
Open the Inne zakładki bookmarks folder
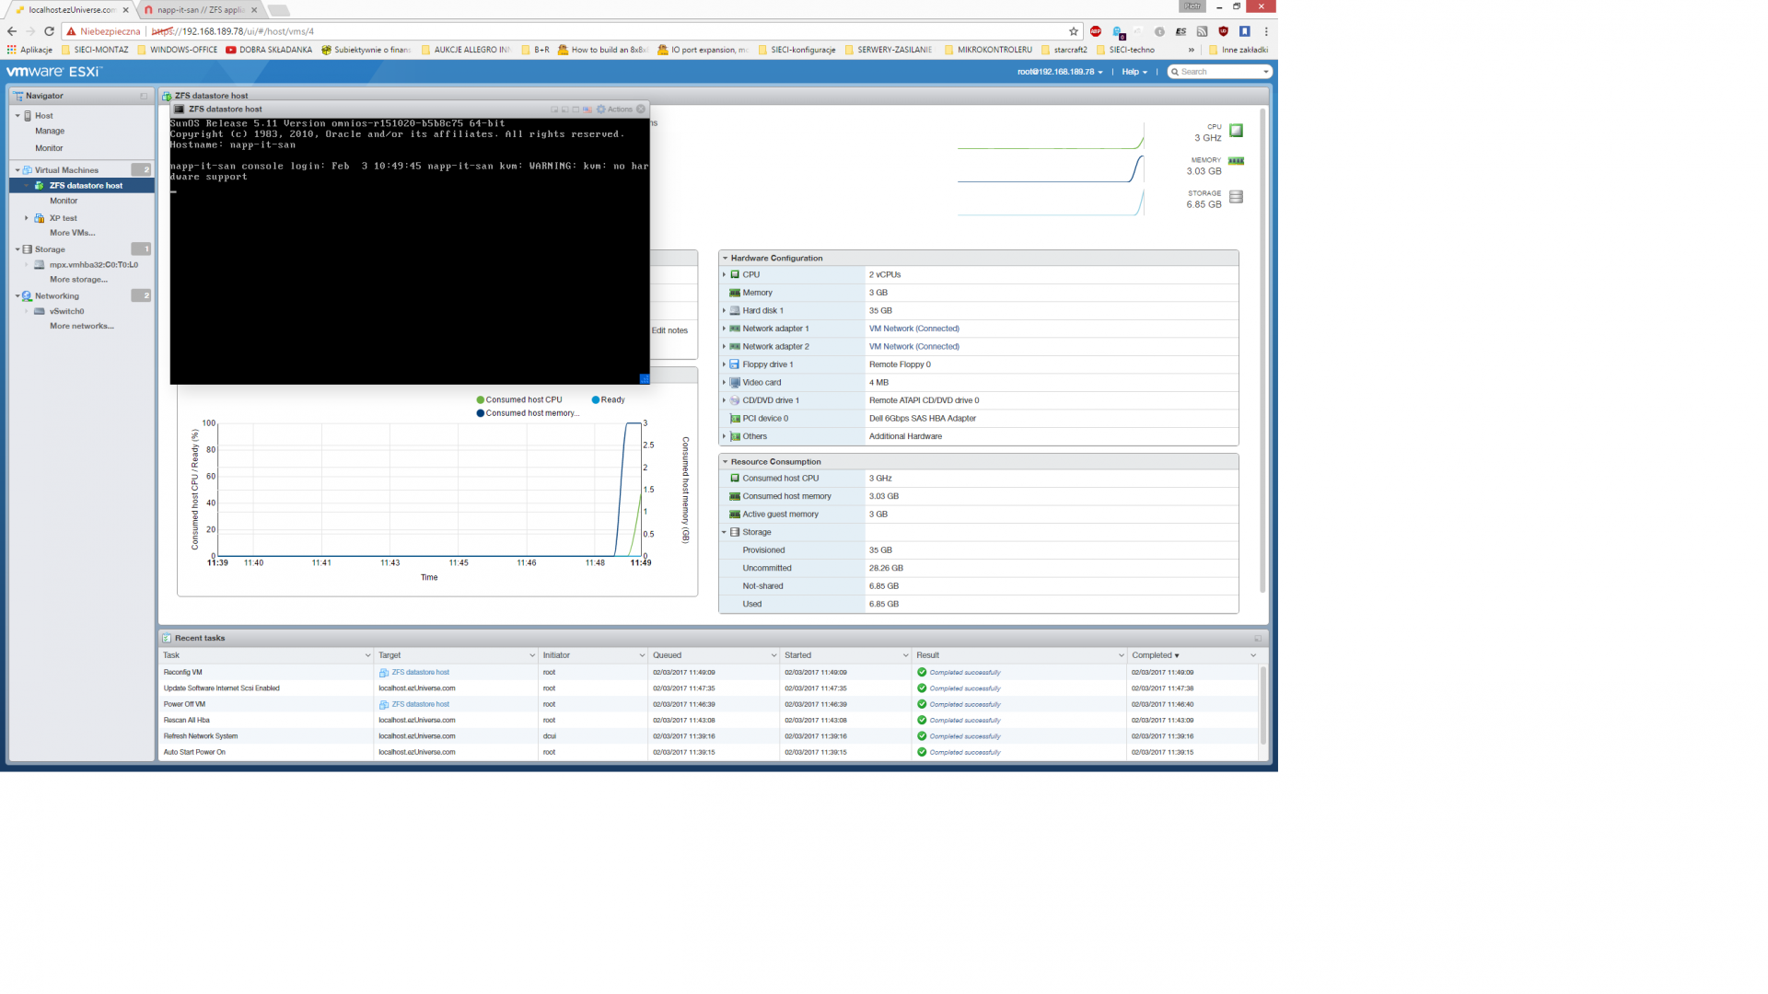point(1239,50)
